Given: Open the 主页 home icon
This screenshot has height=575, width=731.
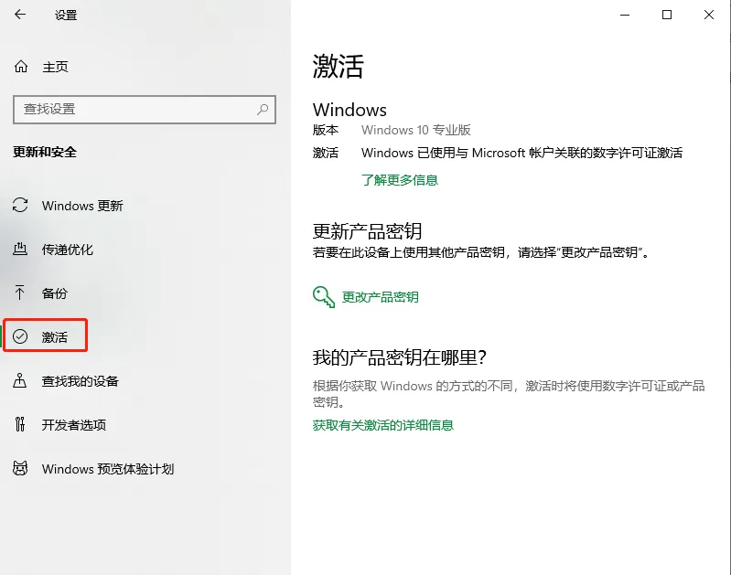Looking at the screenshot, I should tap(21, 67).
